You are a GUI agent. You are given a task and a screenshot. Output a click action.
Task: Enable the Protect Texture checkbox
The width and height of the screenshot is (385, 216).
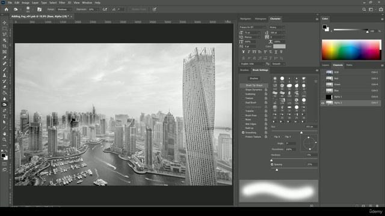(x=243, y=137)
